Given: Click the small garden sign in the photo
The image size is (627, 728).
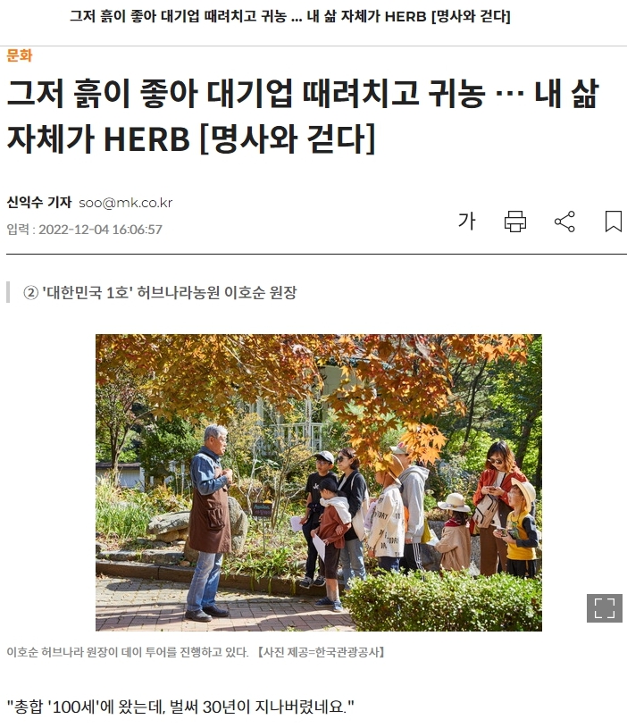Looking at the screenshot, I should coord(262,509).
